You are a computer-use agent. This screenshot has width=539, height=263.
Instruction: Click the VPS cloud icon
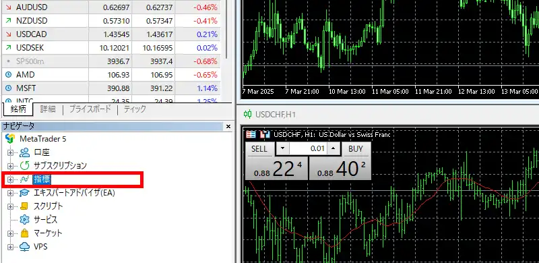24,247
